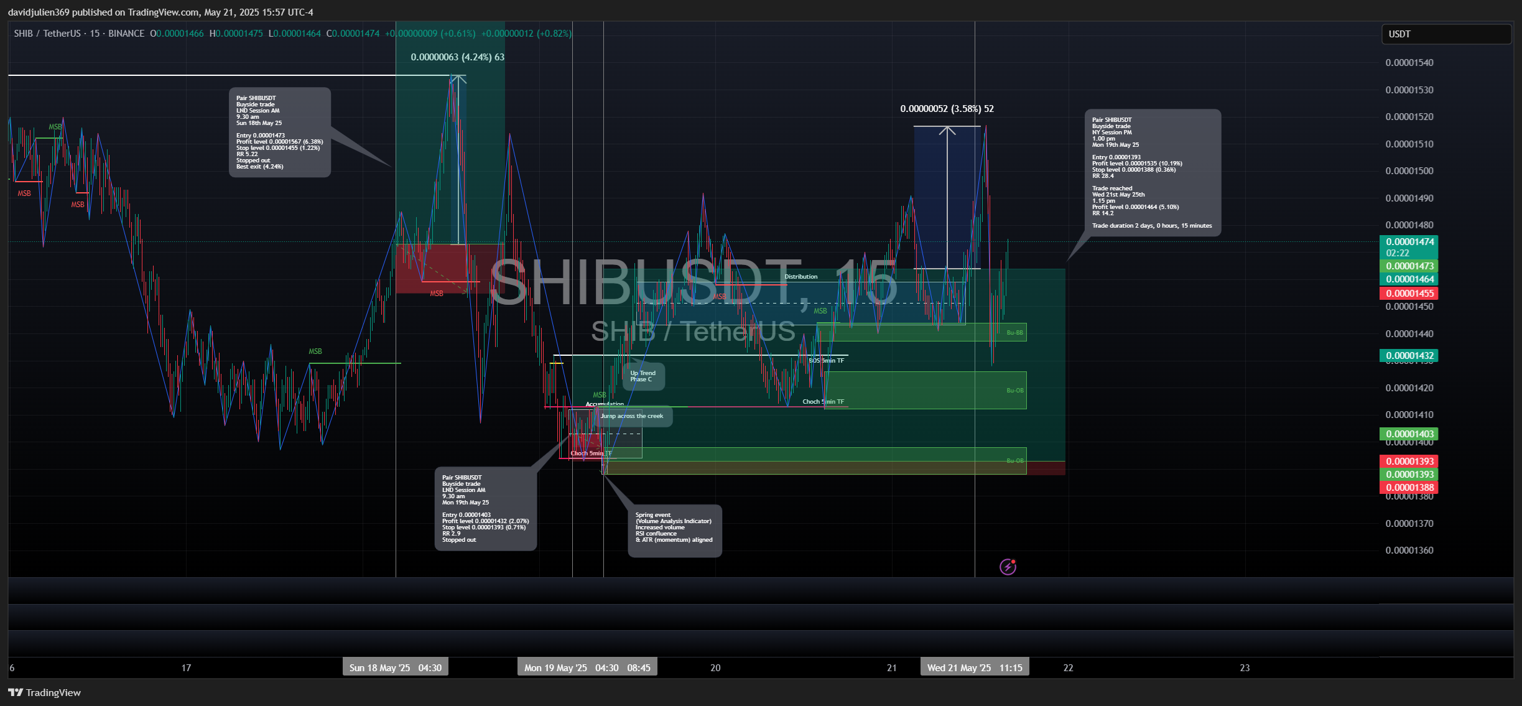Viewport: 1522px width, 706px height.
Task: Click the 'Sun 18 May '25 04:30' time label
Action: [396, 667]
